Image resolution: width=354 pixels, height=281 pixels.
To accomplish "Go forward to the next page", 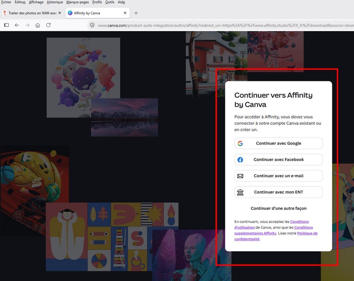I will pyautogui.click(x=27, y=25).
